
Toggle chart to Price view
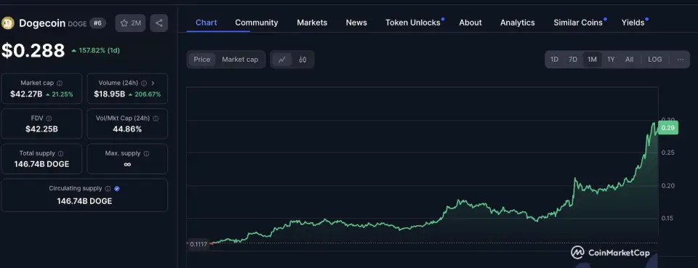point(201,60)
